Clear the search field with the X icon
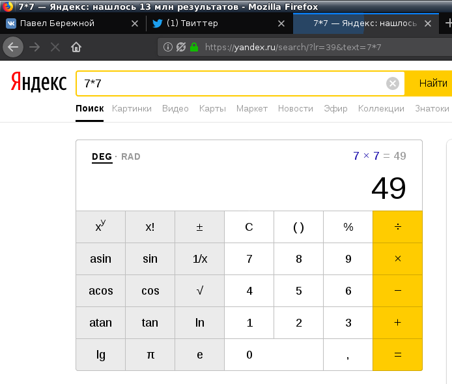 pyautogui.click(x=393, y=83)
